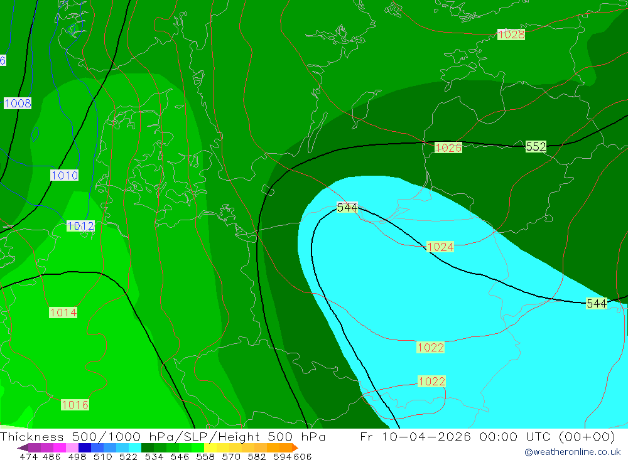Click the blue 1008 pressure label
Viewport: 628px width, 460px height.
pyautogui.click(x=18, y=104)
